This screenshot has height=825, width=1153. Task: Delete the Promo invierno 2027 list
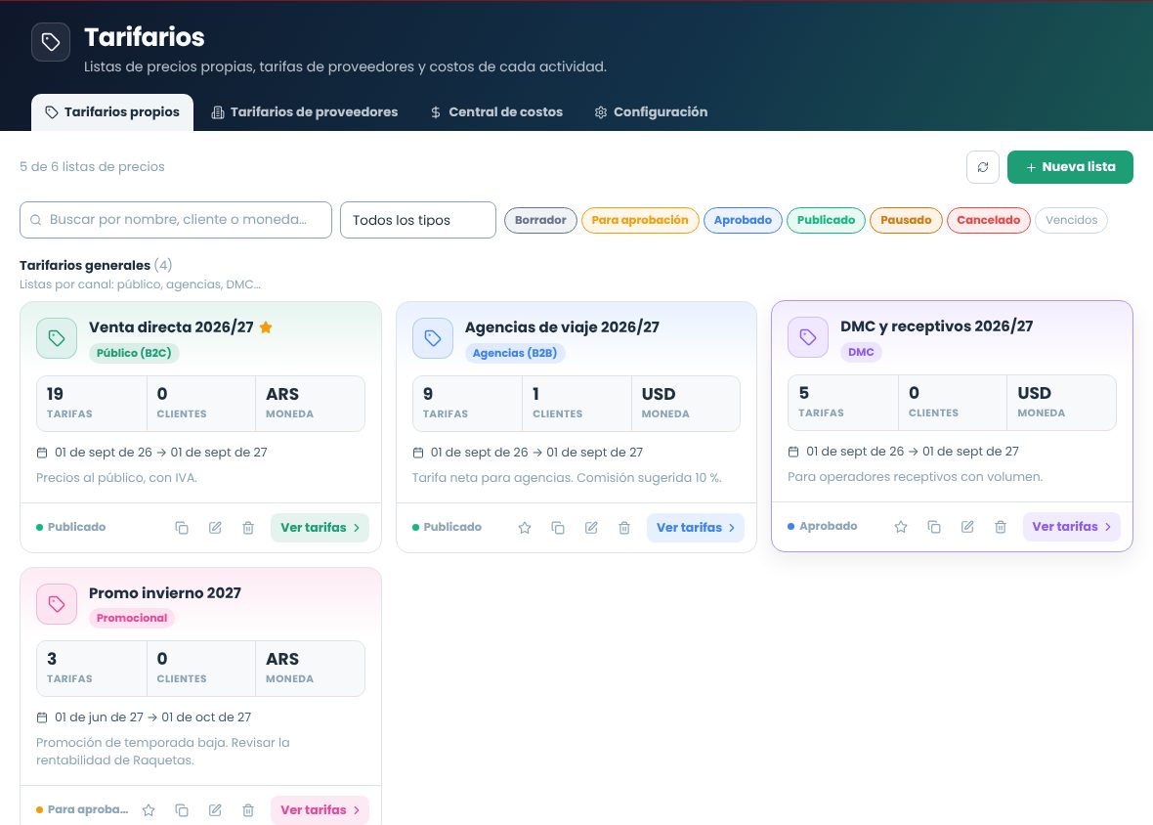tap(248, 809)
